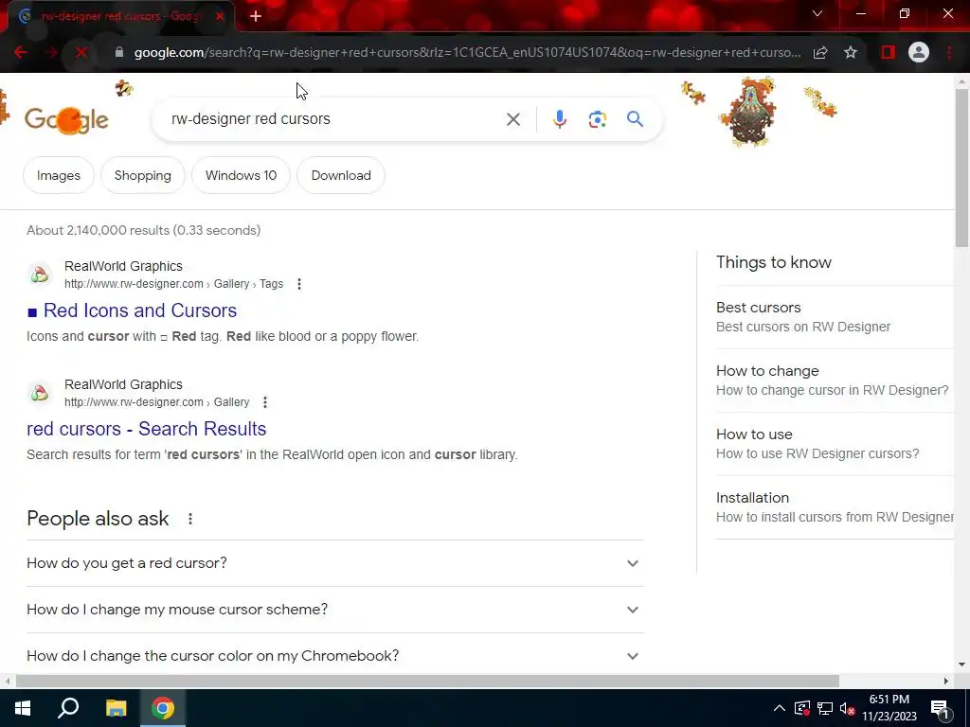Open How to change in Things to know
Image resolution: width=970 pixels, height=727 pixels.
click(x=835, y=381)
